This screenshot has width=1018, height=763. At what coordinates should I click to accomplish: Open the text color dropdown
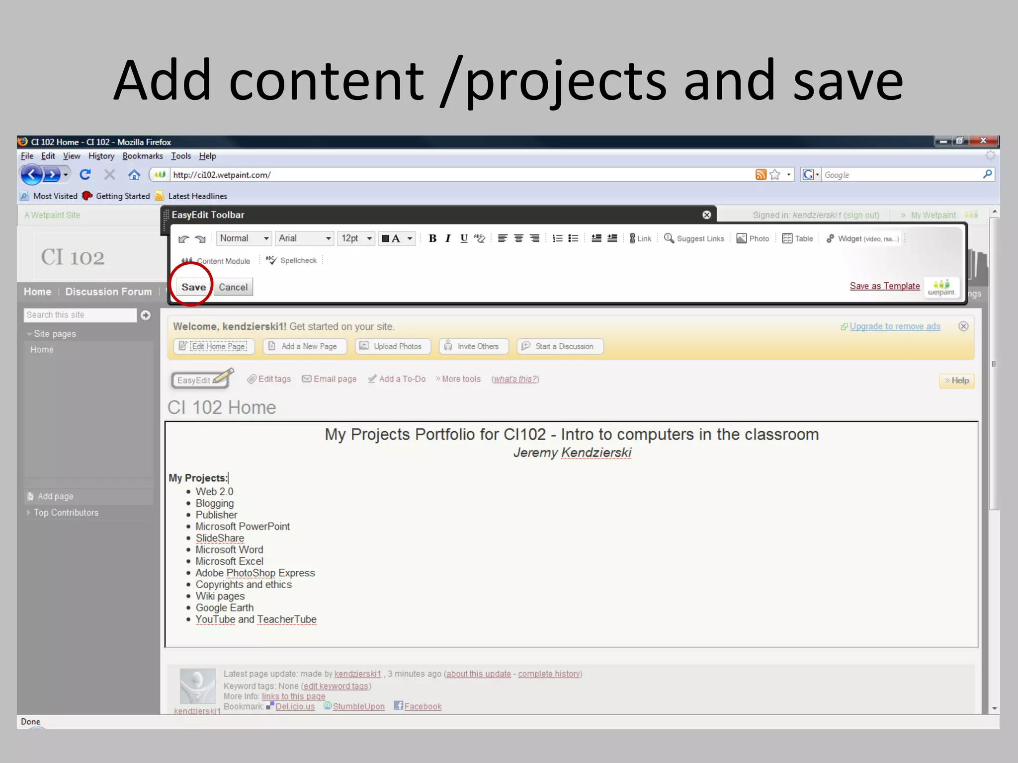pyautogui.click(x=396, y=238)
